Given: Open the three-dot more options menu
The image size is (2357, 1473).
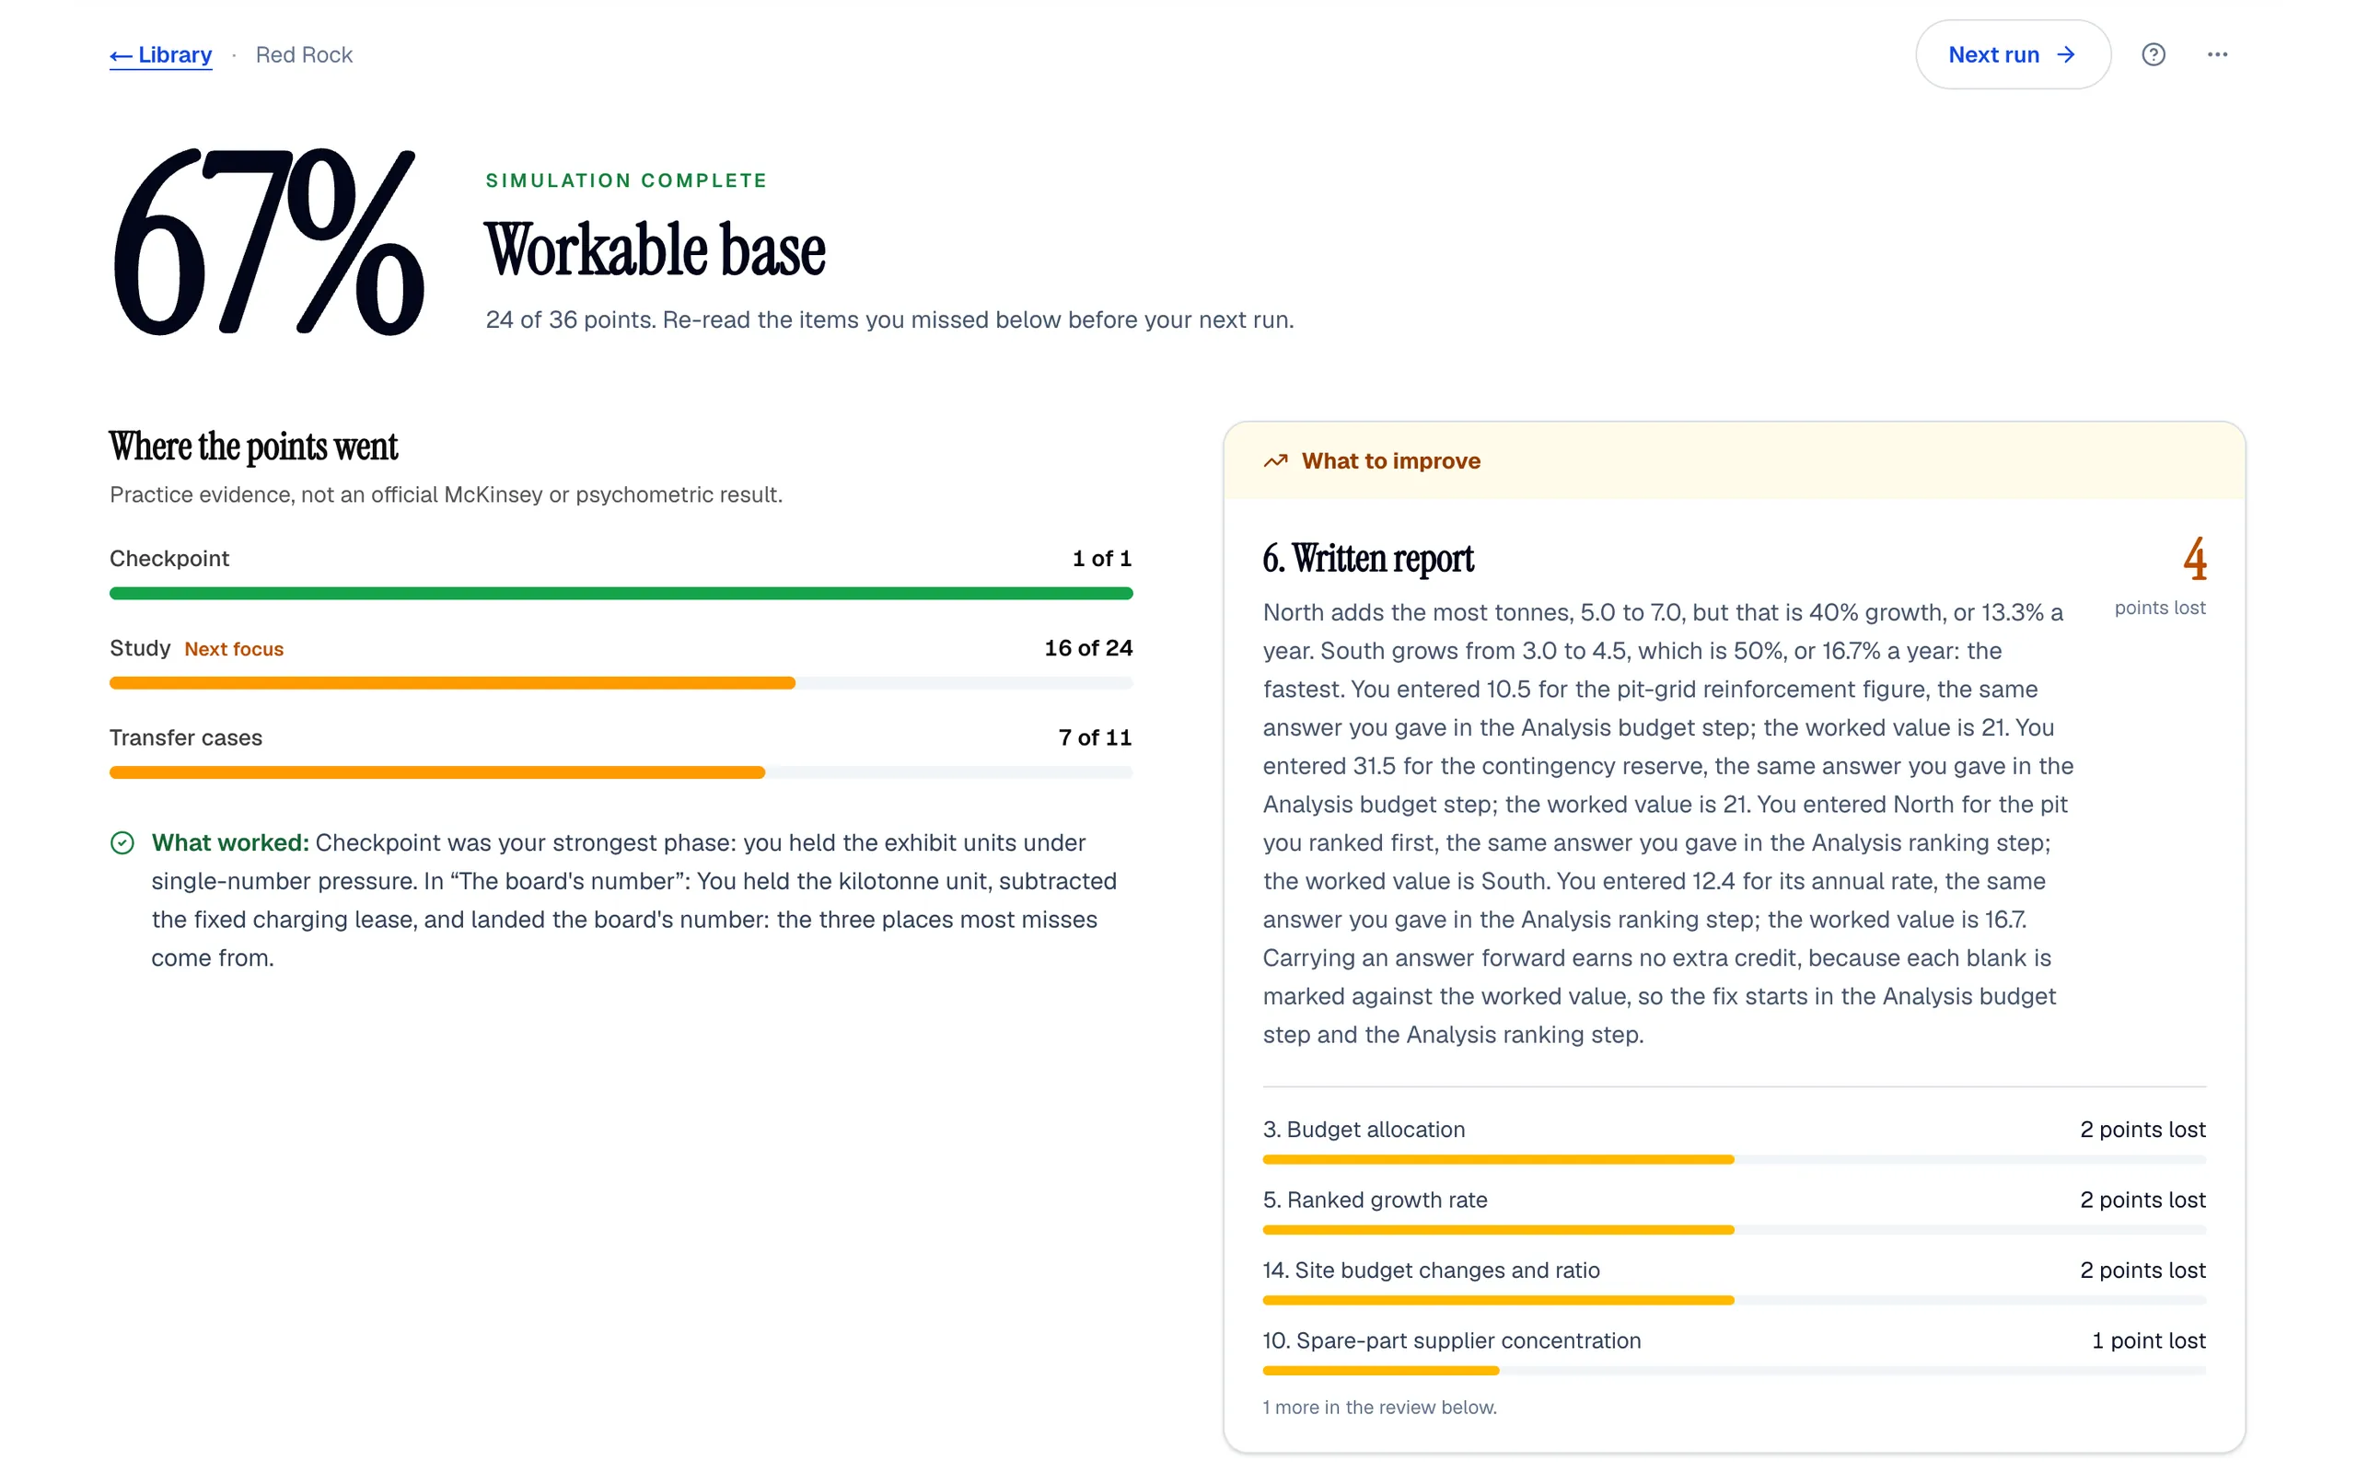Looking at the screenshot, I should [2217, 54].
